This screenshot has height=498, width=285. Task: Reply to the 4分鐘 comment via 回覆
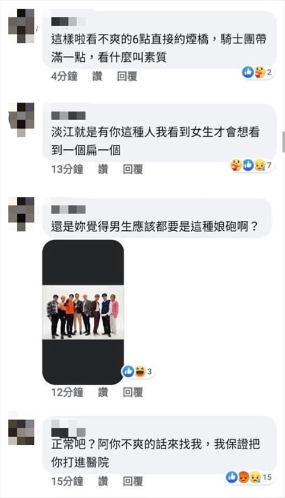pos(127,76)
